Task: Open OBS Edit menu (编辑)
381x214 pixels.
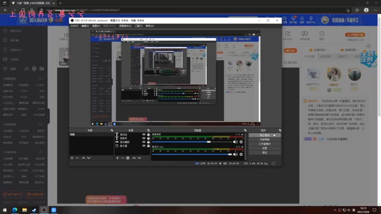Action: point(85,26)
